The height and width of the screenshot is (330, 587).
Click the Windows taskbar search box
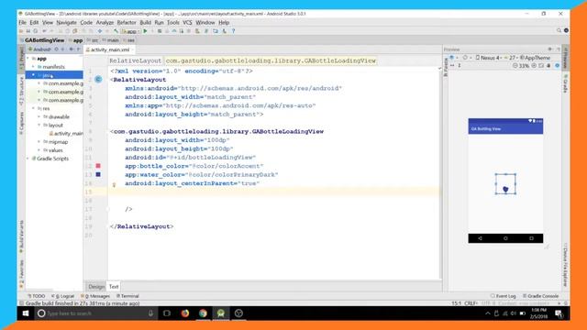[x=96, y=313]
